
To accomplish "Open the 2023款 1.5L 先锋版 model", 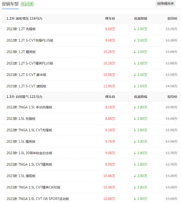I will tap(21, 119).
